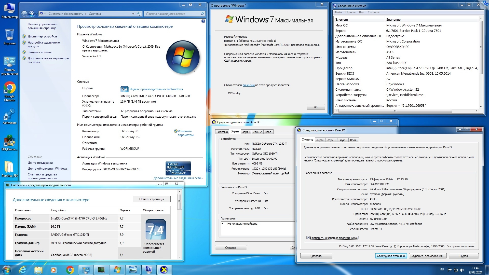Screen dimensions: 489x275
Task: Open the navigation history dropdown arrow
Action: tap(37, 14)
